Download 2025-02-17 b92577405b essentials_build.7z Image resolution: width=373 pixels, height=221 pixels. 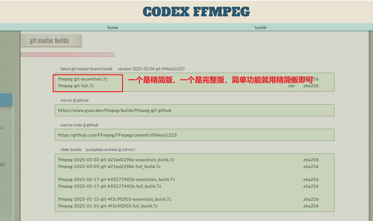(x=117, y=179)
